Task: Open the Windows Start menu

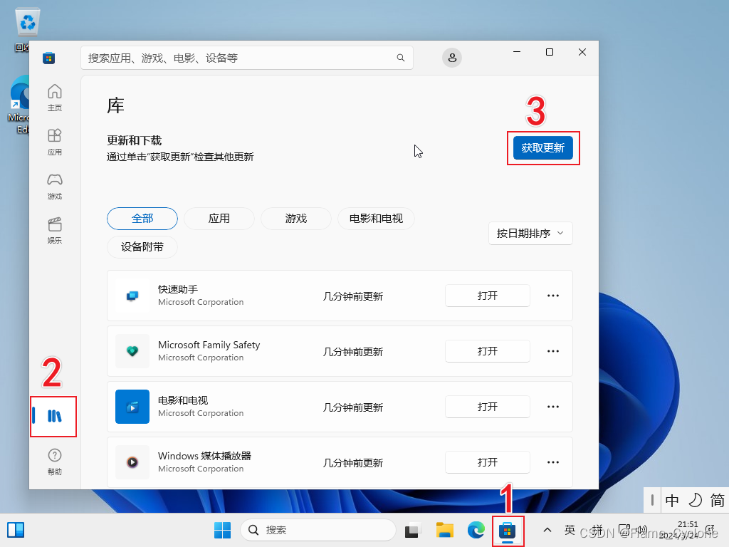Action: tap(222, 530)
